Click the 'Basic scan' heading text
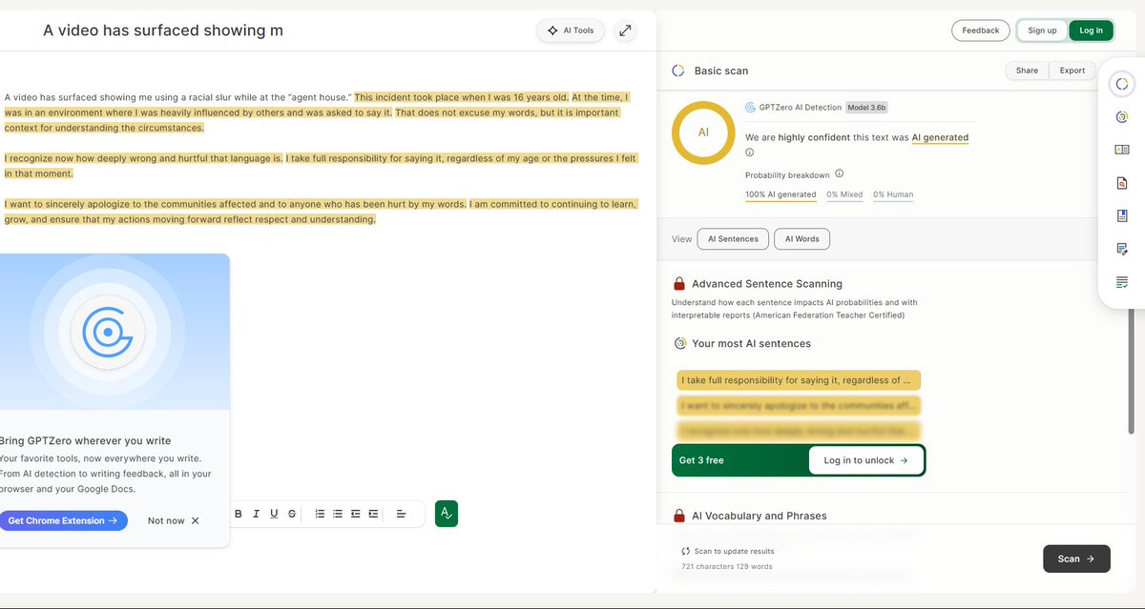1145x609 pixels. pyautogui.click(x=721, y=71)
